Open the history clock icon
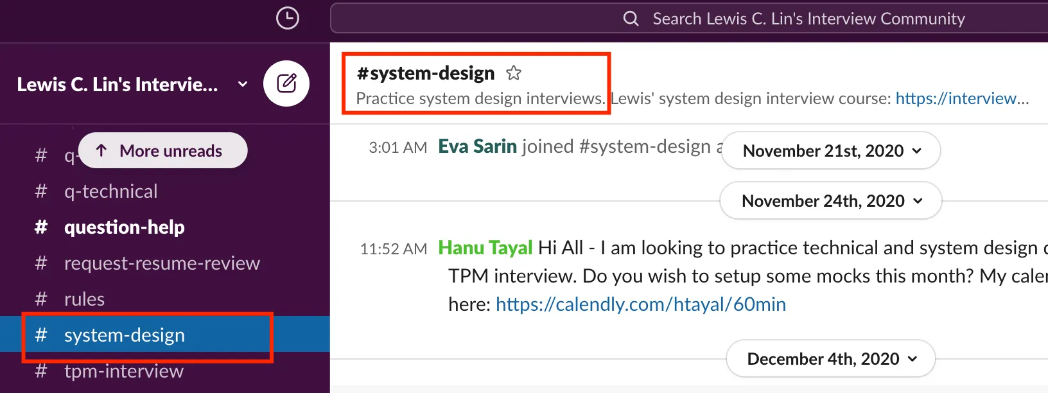 click(x=287, y=18)
